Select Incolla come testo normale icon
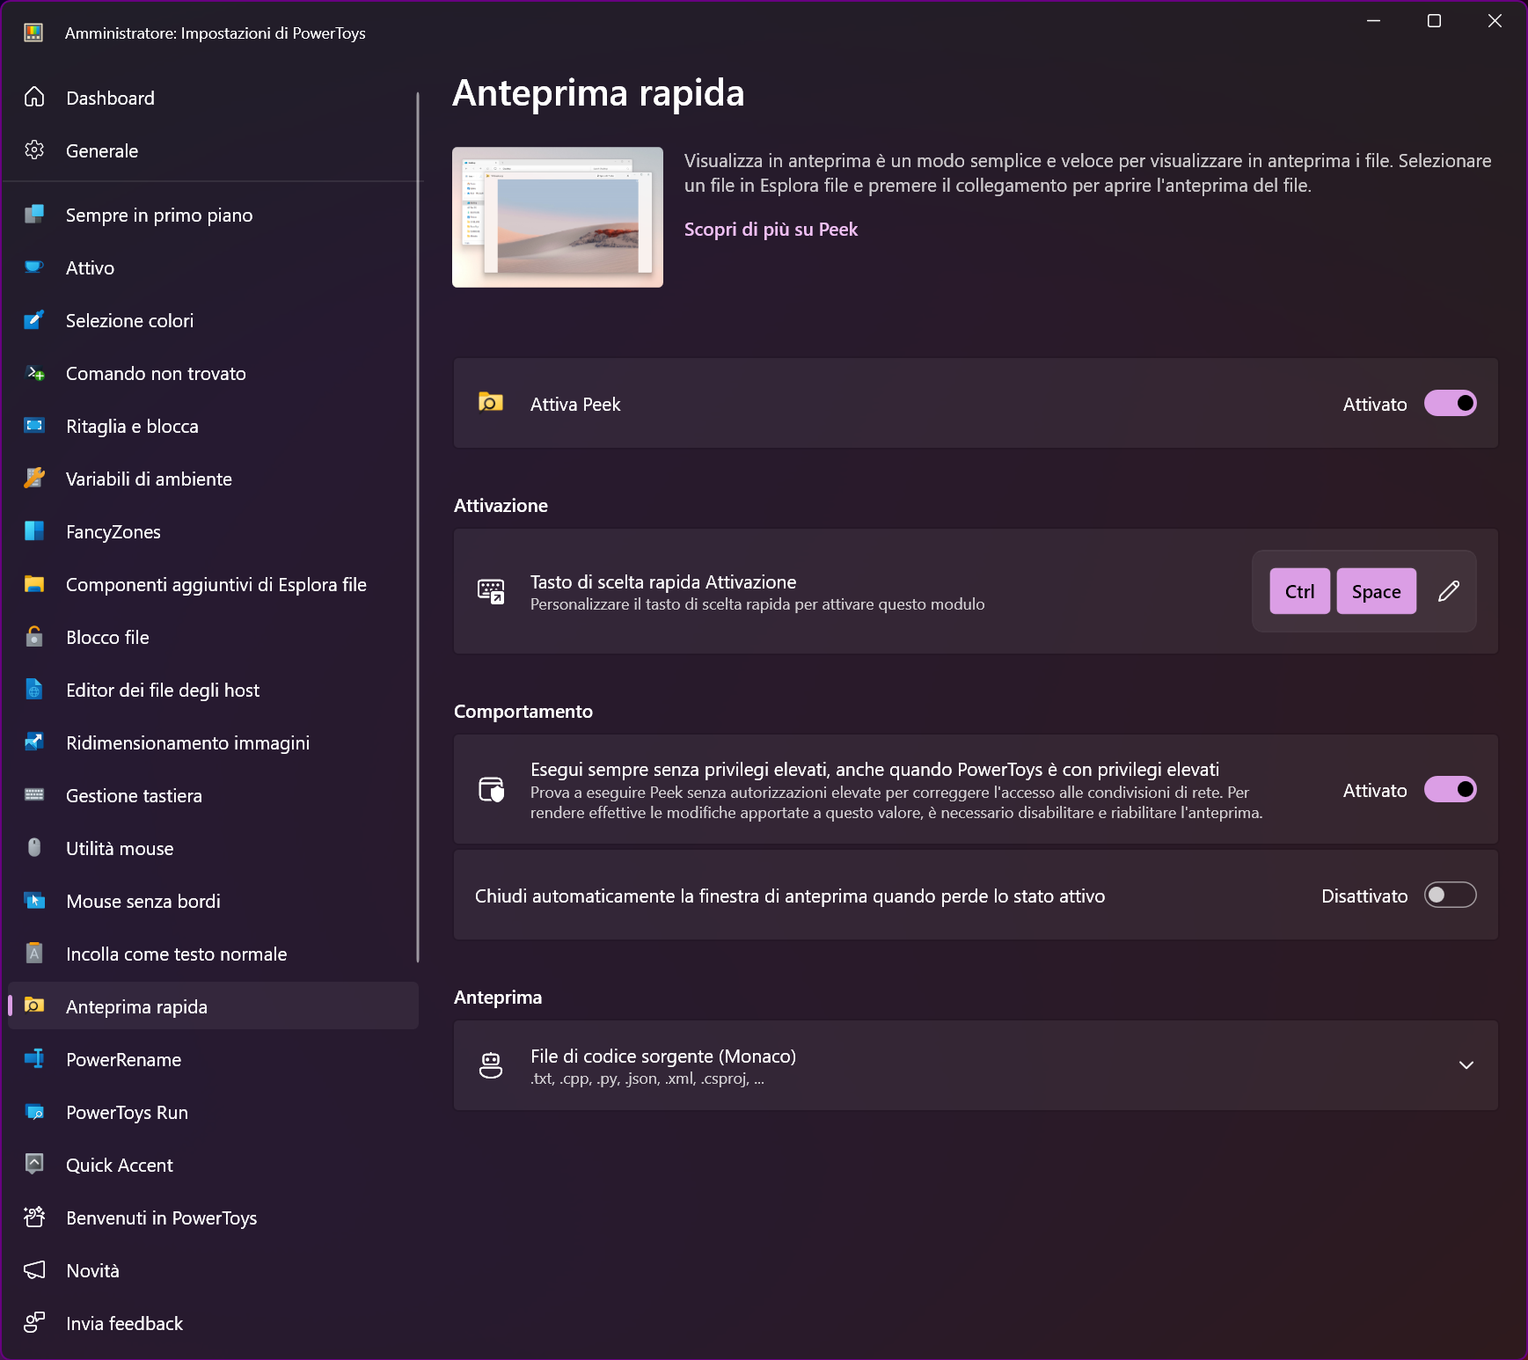 (x=34, y=954)
